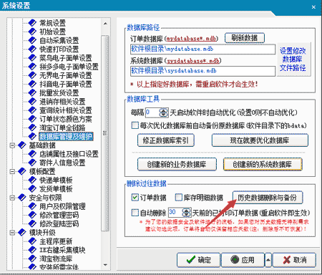Click 修正数据库索引 button

(166, 140)
